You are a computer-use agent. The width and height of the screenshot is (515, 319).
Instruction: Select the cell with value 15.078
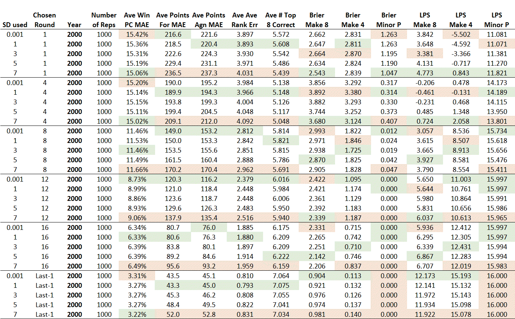coord(461,315)
